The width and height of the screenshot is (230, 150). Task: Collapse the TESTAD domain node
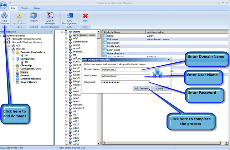point(9,49)
